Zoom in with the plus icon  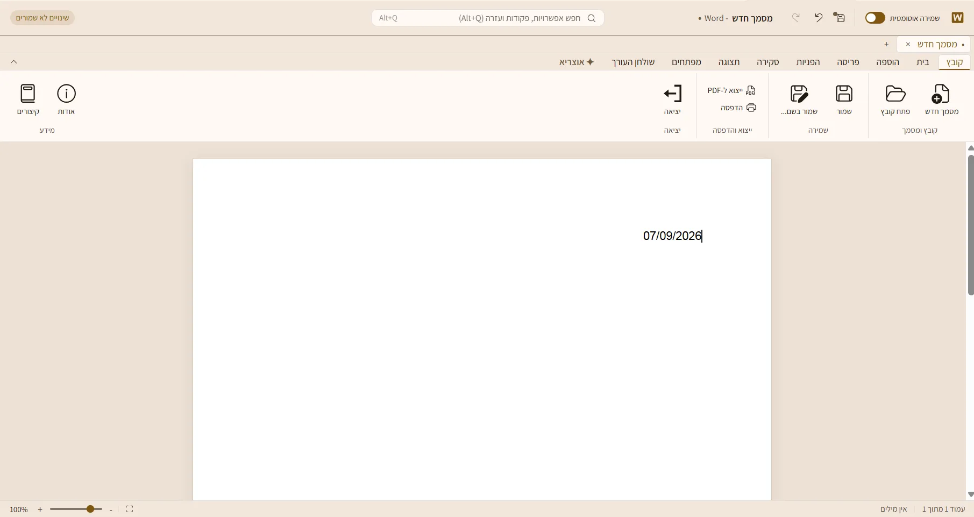40,509
